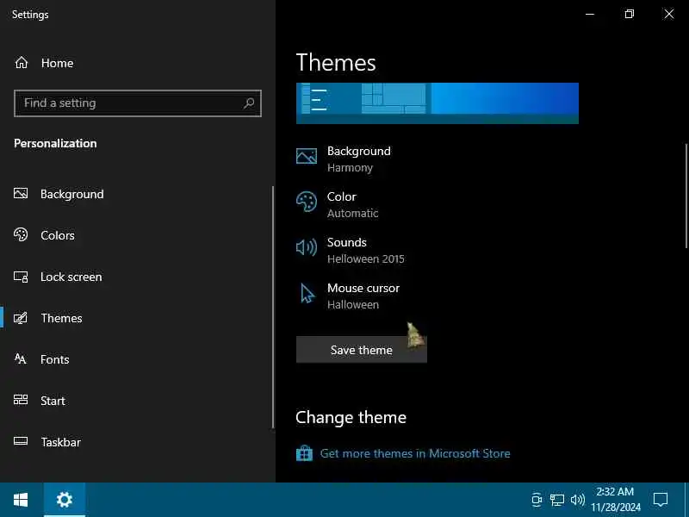Click Mouse cursor Halloween option

(348, 296)
